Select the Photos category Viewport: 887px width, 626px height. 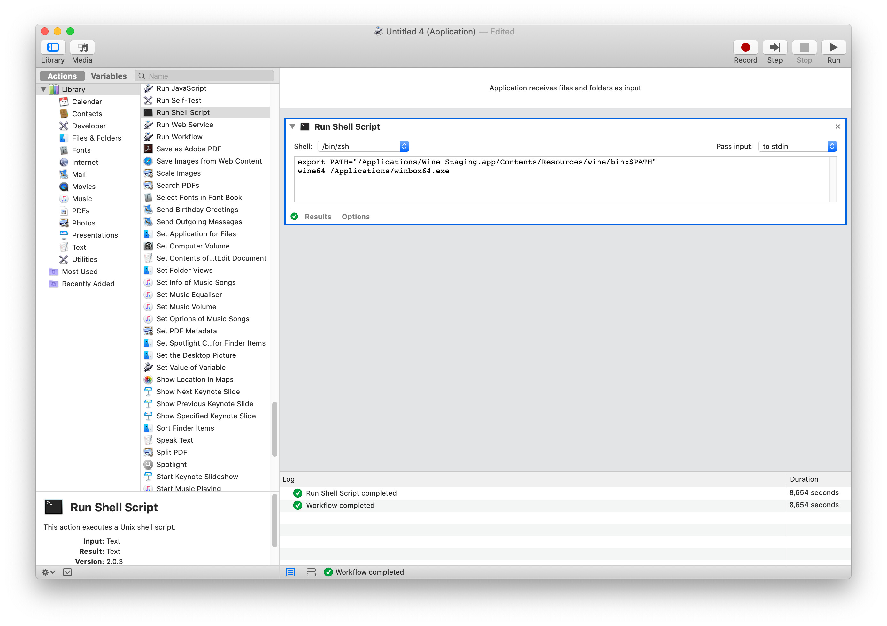click(x=84, y=223)
